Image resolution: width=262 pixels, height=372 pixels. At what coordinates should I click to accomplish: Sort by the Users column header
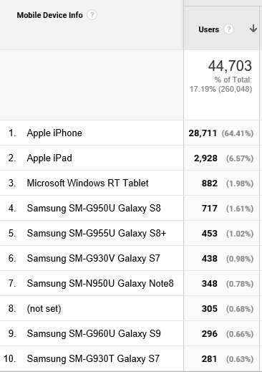209,29
